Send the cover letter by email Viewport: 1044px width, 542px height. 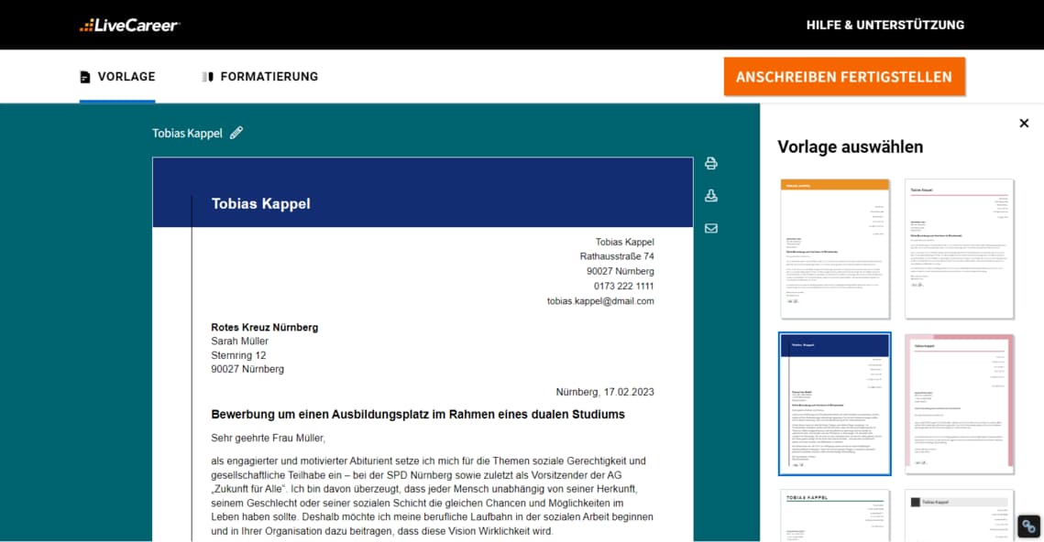(710, 228)
